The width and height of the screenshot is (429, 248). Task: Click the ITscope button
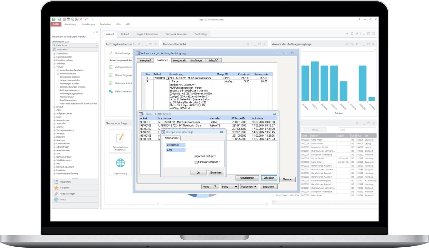point(287,180)
